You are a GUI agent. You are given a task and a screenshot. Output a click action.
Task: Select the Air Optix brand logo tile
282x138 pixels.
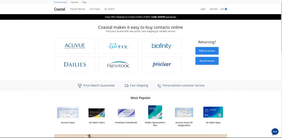click(x=118, y=46)
